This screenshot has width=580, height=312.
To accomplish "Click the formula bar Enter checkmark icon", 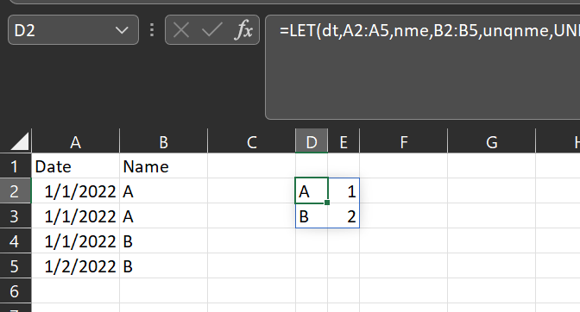I will pyautogui.click(x=212, y=30).
